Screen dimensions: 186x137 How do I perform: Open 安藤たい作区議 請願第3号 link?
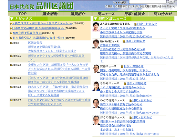pos(59,69)
